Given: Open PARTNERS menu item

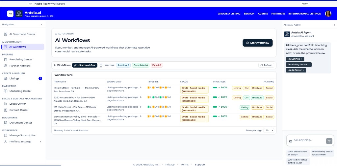Looking at the screenshot, I should [x=278, y=14].
